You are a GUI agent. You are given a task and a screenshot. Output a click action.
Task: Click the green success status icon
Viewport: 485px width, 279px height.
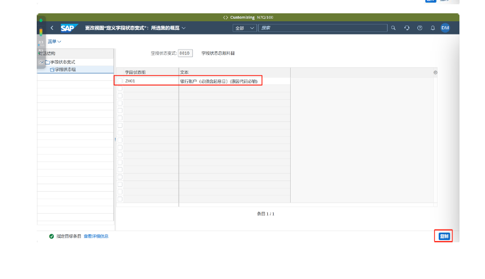[52, 236]
